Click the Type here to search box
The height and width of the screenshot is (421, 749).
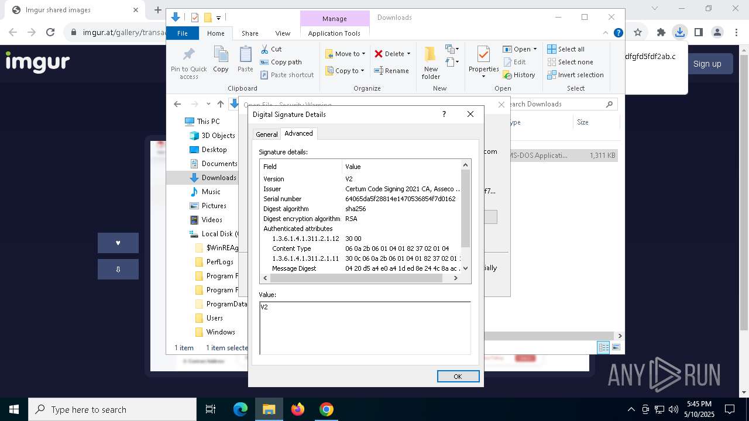112,409
